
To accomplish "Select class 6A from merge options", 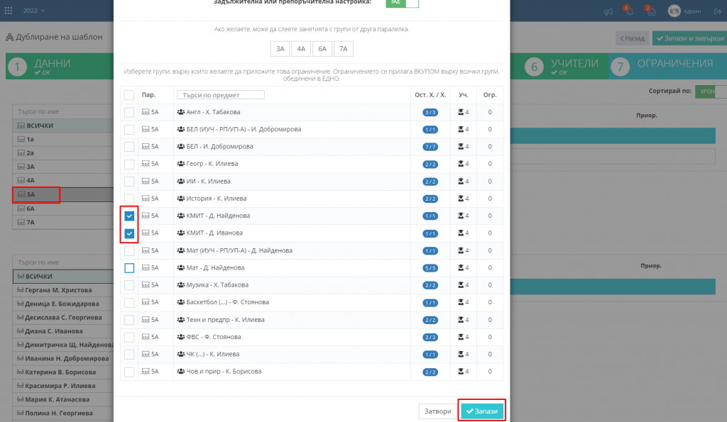I will 322,49.
